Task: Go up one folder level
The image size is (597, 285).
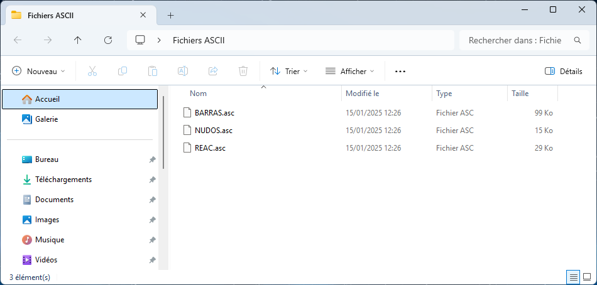Action: point(78,40)
